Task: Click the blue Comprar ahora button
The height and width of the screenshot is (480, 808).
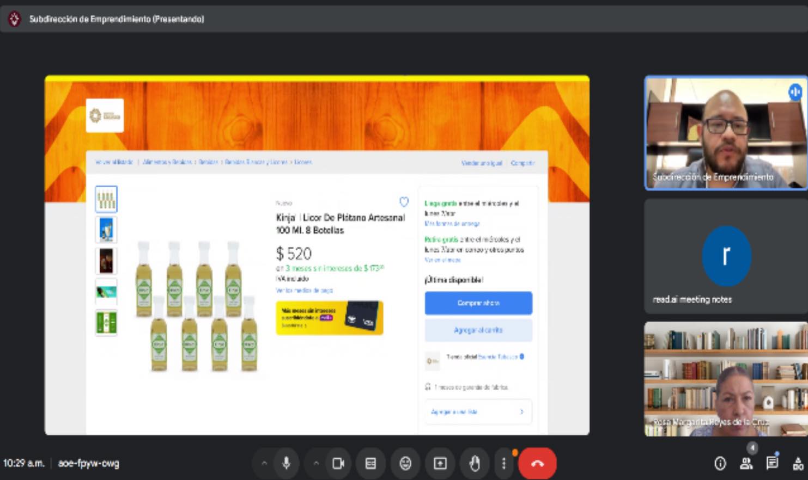Action: pyautogui.click(x=478, y=303)
